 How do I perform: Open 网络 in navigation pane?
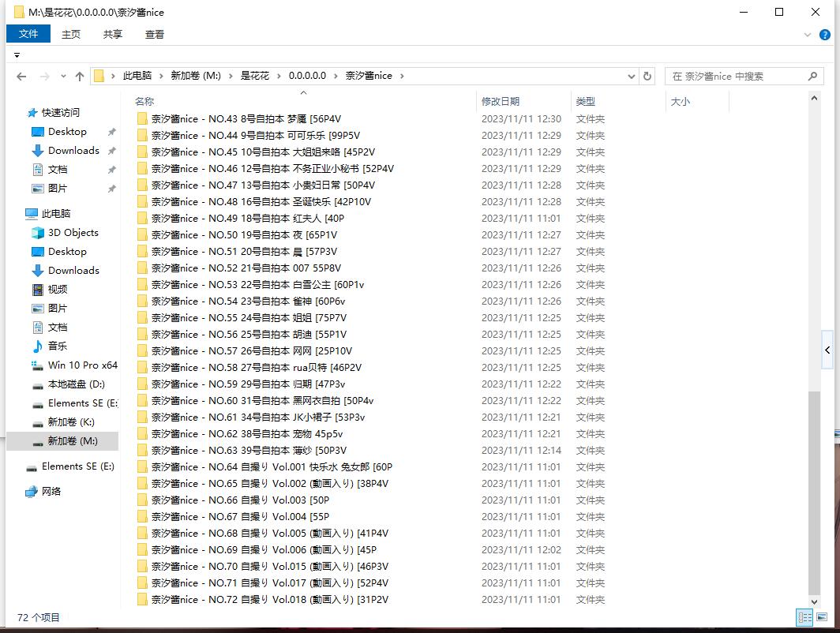pos(51,491)
